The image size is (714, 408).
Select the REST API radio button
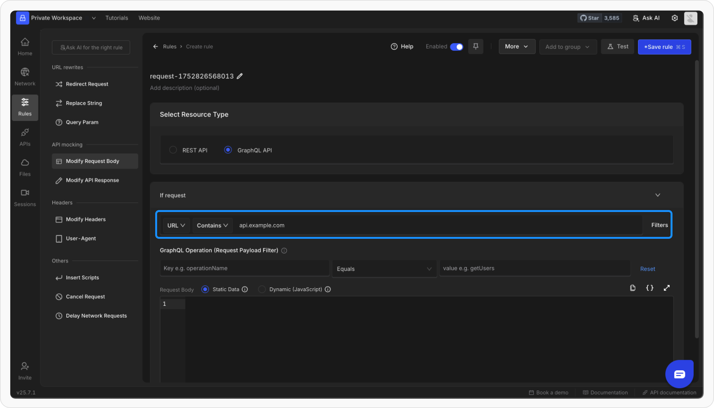[x=173, y=150]
